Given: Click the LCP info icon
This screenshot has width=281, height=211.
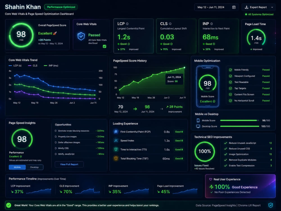Looking at the screenshot, I should coord(127,24).
